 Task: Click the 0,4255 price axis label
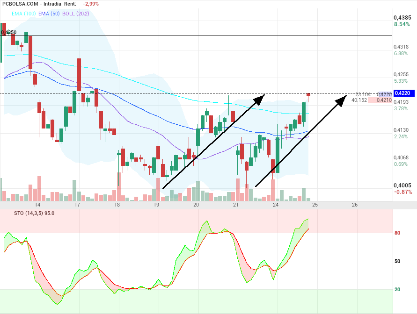tap(401, 74)
